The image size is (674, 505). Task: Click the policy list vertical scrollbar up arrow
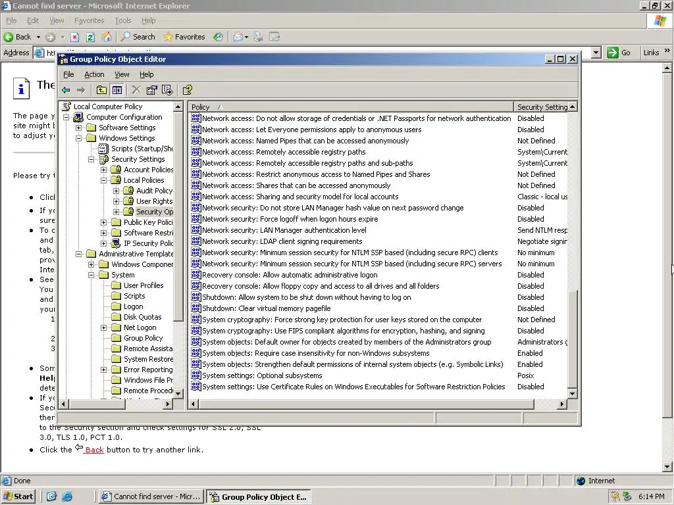[x=573, y=107]
